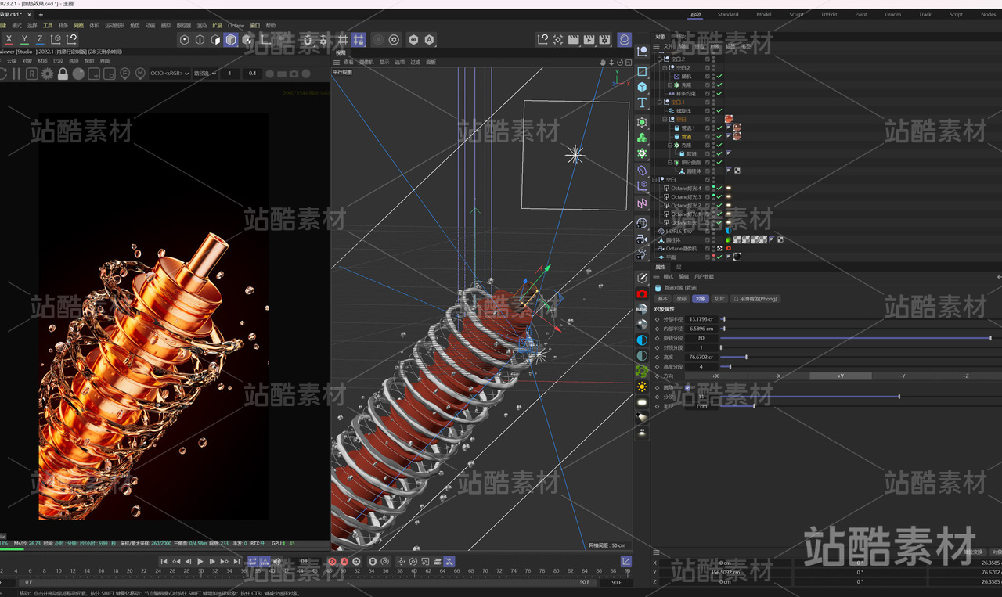Click the red Octane camera icon
The width and height of the screenshot is (1002, 597).
coord(642,293)
